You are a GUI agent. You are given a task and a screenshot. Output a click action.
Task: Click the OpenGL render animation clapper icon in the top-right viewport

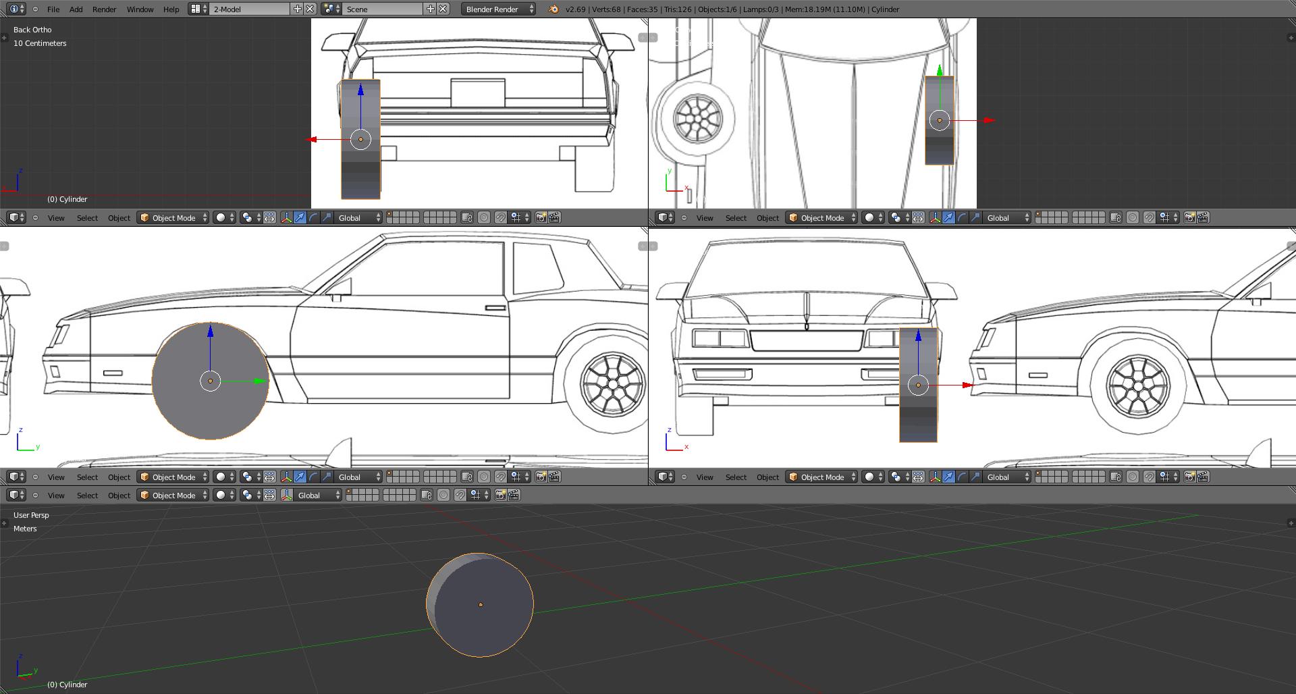1203,218
